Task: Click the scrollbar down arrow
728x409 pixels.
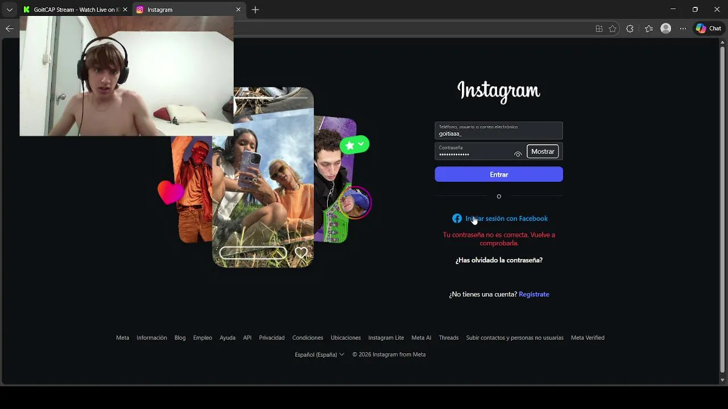Action: click(x=723, y=380)
